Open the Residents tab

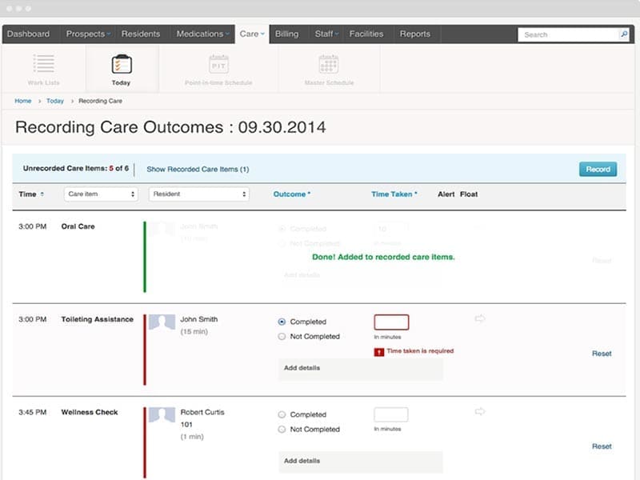(141, 34)
